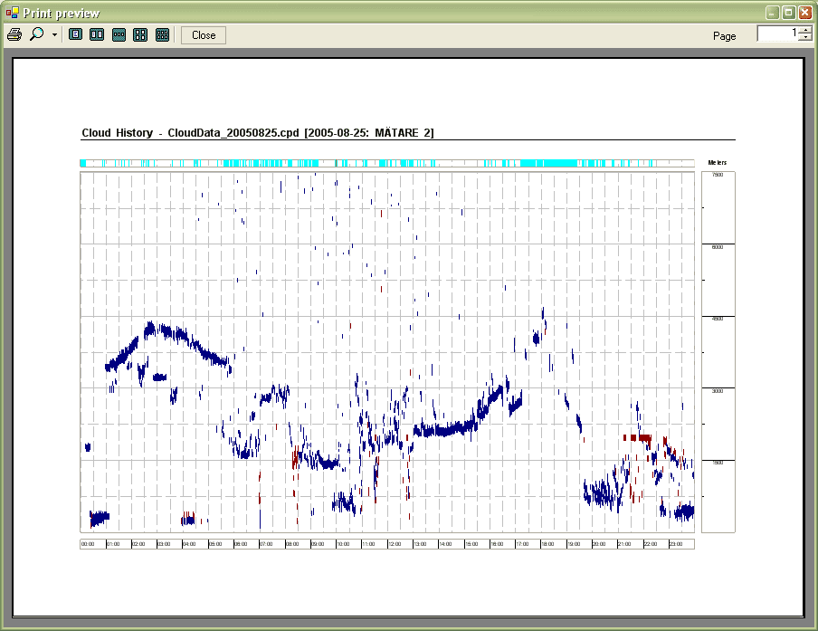This screenshot has height=631, width=818.
Task: Click the 'Meters' axis heading
Action: click(x=718, y=162)
